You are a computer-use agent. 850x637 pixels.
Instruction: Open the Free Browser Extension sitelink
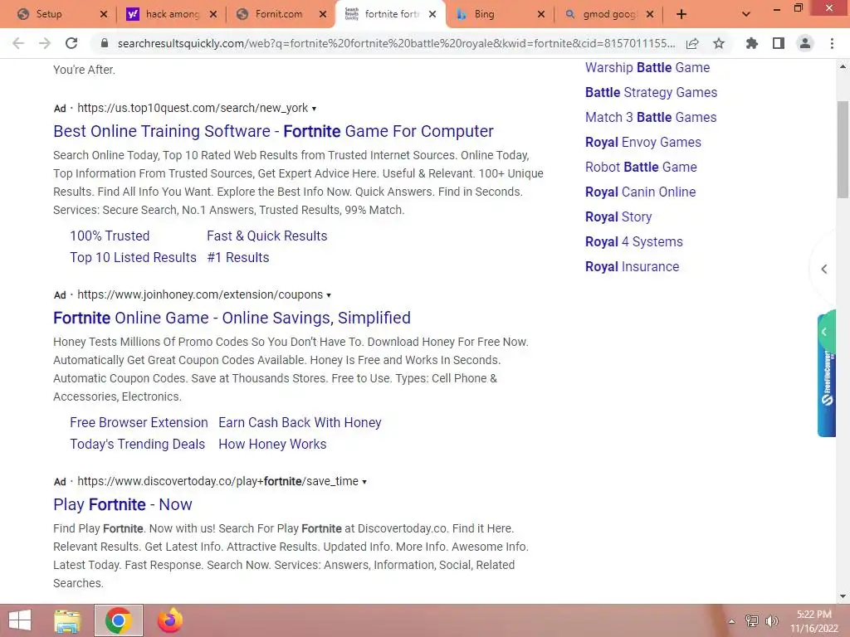click(x=139, y=422)
